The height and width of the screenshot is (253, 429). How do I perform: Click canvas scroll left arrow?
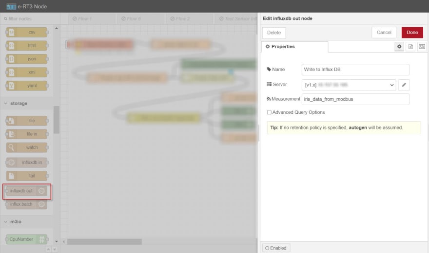(x=64, y=242)
